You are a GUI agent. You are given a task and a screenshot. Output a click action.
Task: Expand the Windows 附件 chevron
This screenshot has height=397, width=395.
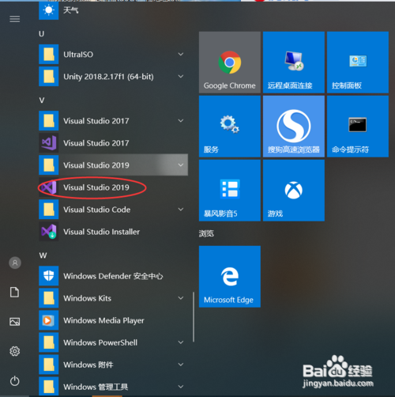point(181,365)
